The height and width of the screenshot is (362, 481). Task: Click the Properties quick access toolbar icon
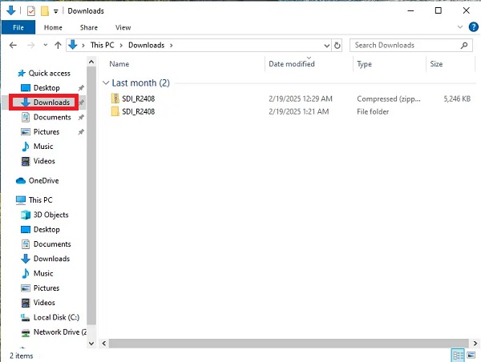[x=31, y=11]
